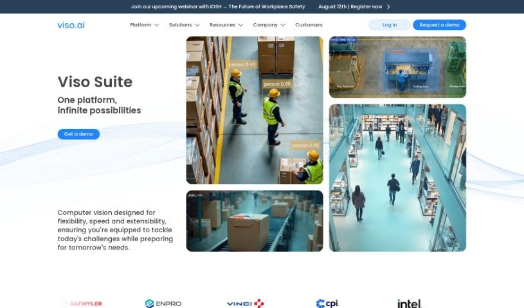Open the shopping mall overhead image
This screenshot has width=524, height=308.
[397, 178]
